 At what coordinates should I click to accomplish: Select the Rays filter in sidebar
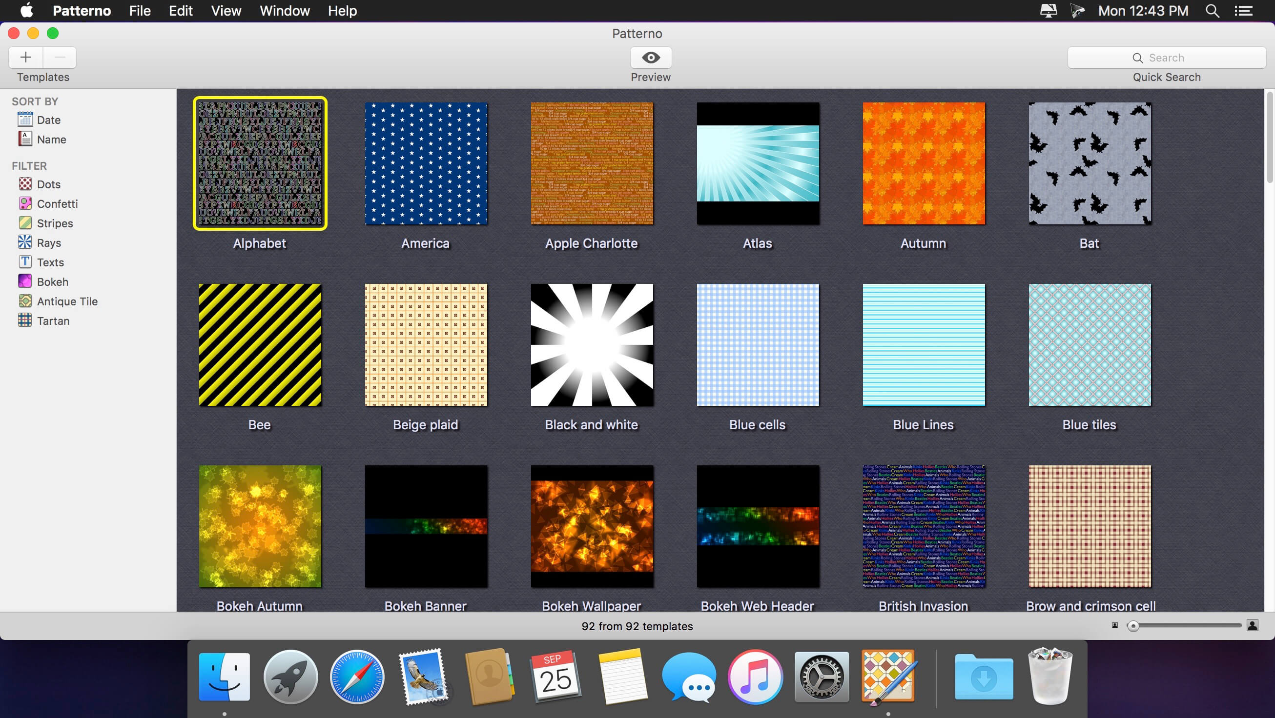pos(49,242)
